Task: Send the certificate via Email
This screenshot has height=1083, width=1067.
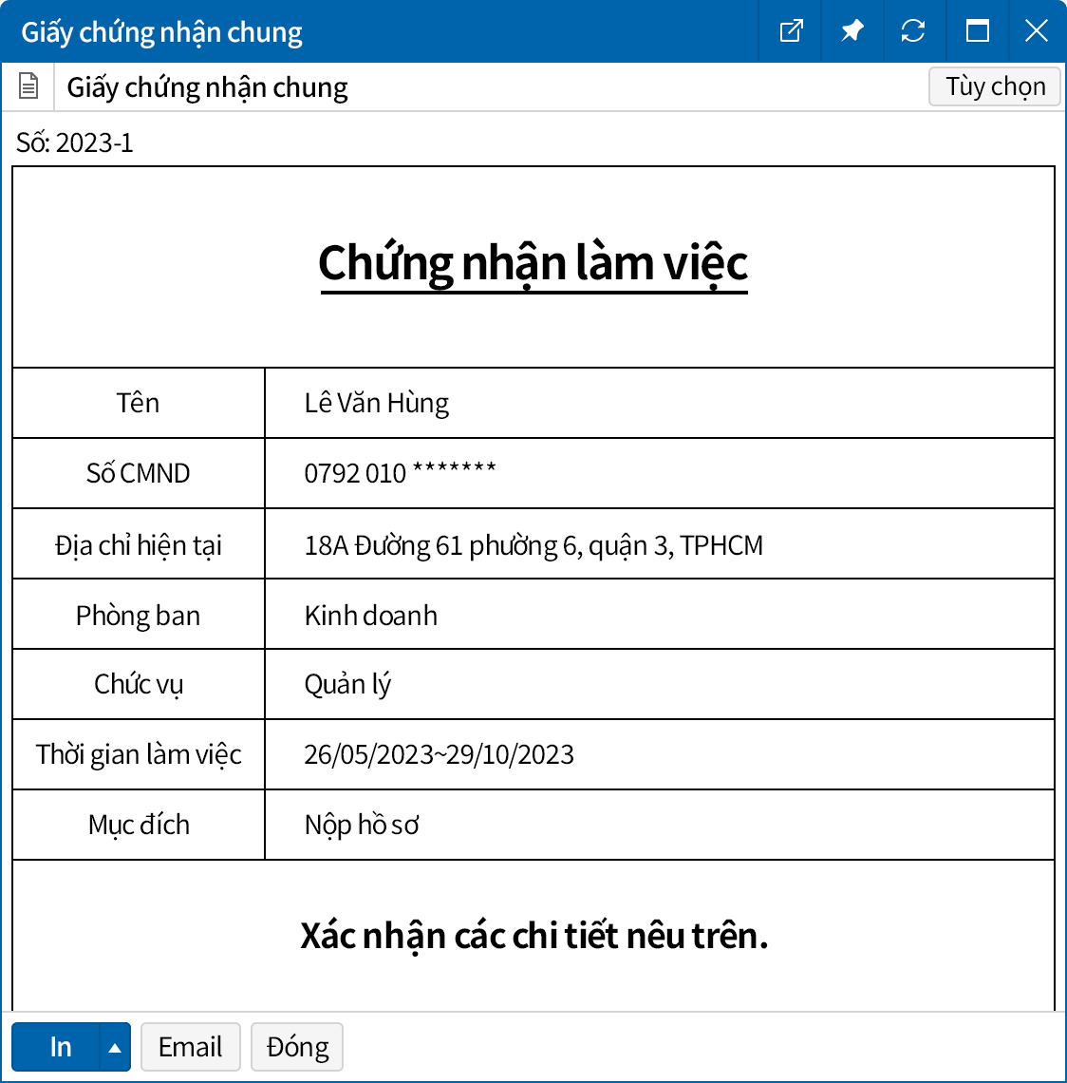Action: coord(190,1047)
